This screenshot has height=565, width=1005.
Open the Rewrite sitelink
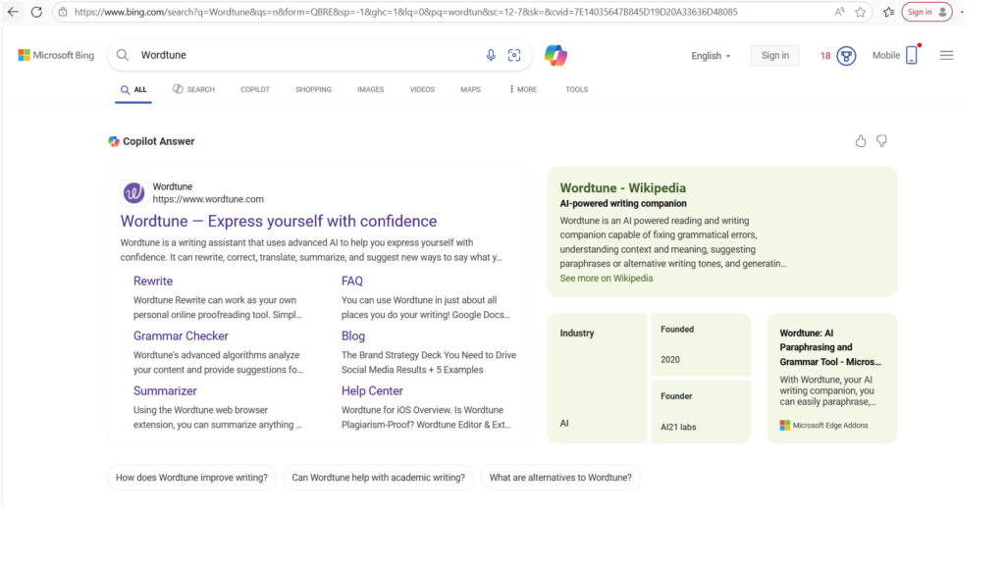[152, 282]
